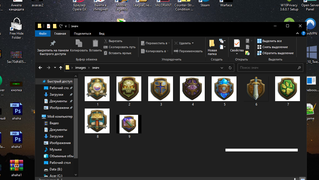319x180 pixels.
Task: Click the Cut scissors icon
Action: (x=106, y=41)
